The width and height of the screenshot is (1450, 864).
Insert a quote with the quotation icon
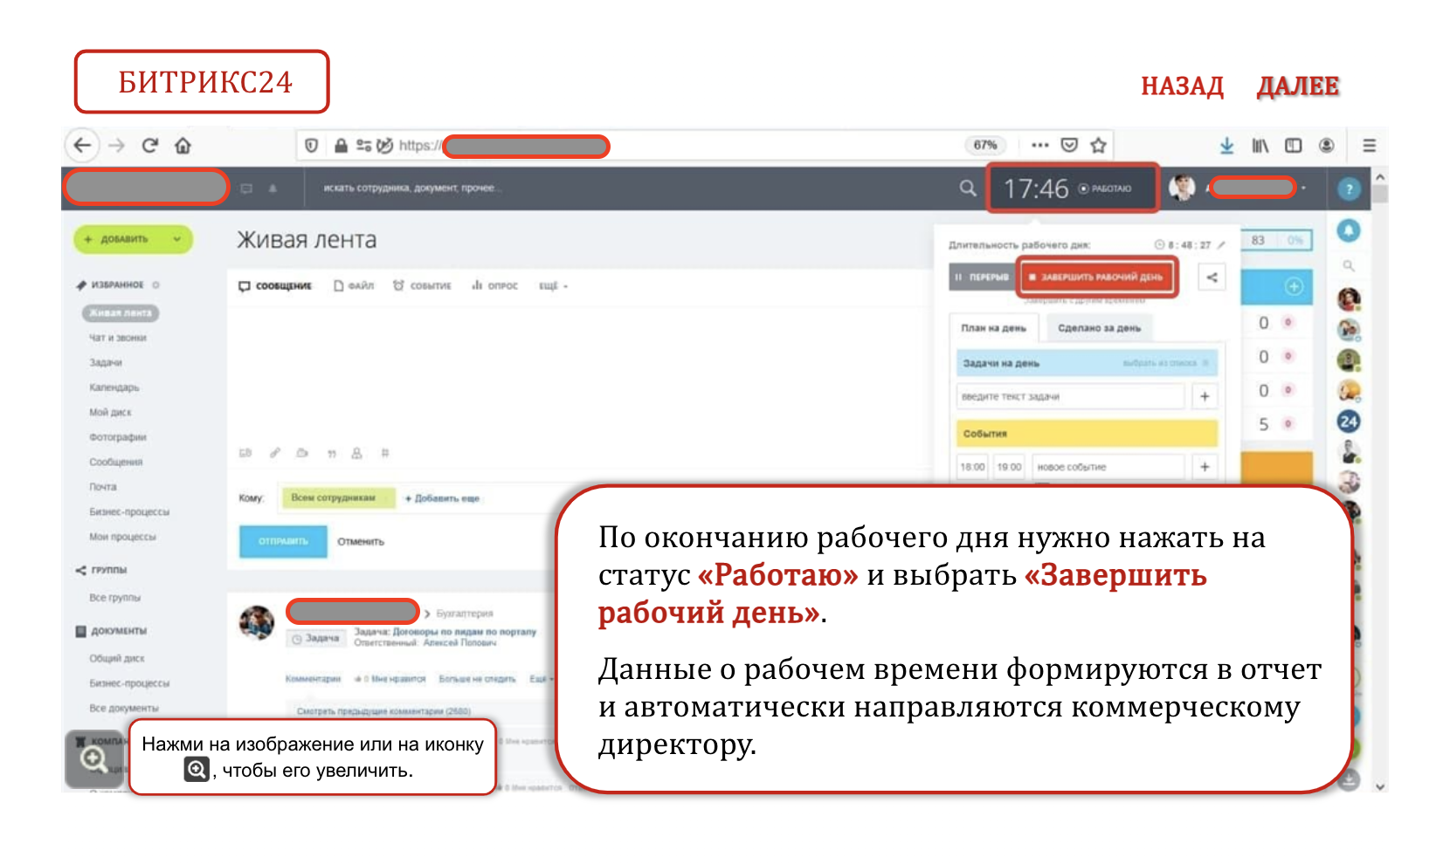(332, 453)
